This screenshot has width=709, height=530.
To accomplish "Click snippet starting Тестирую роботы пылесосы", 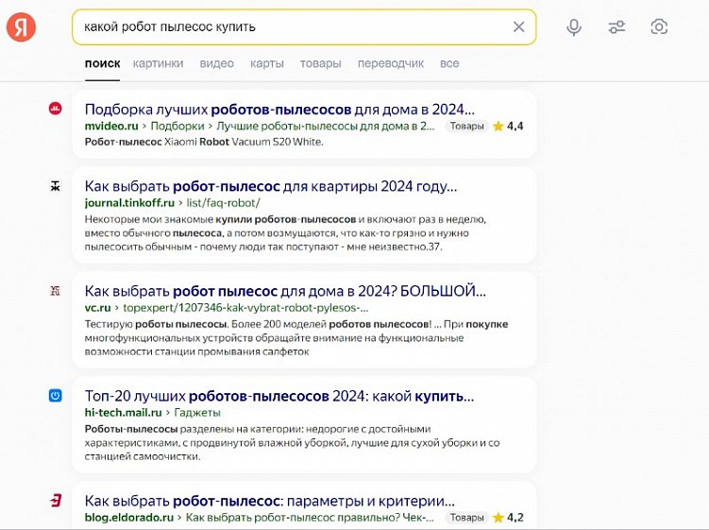I will tap(296, 338).
